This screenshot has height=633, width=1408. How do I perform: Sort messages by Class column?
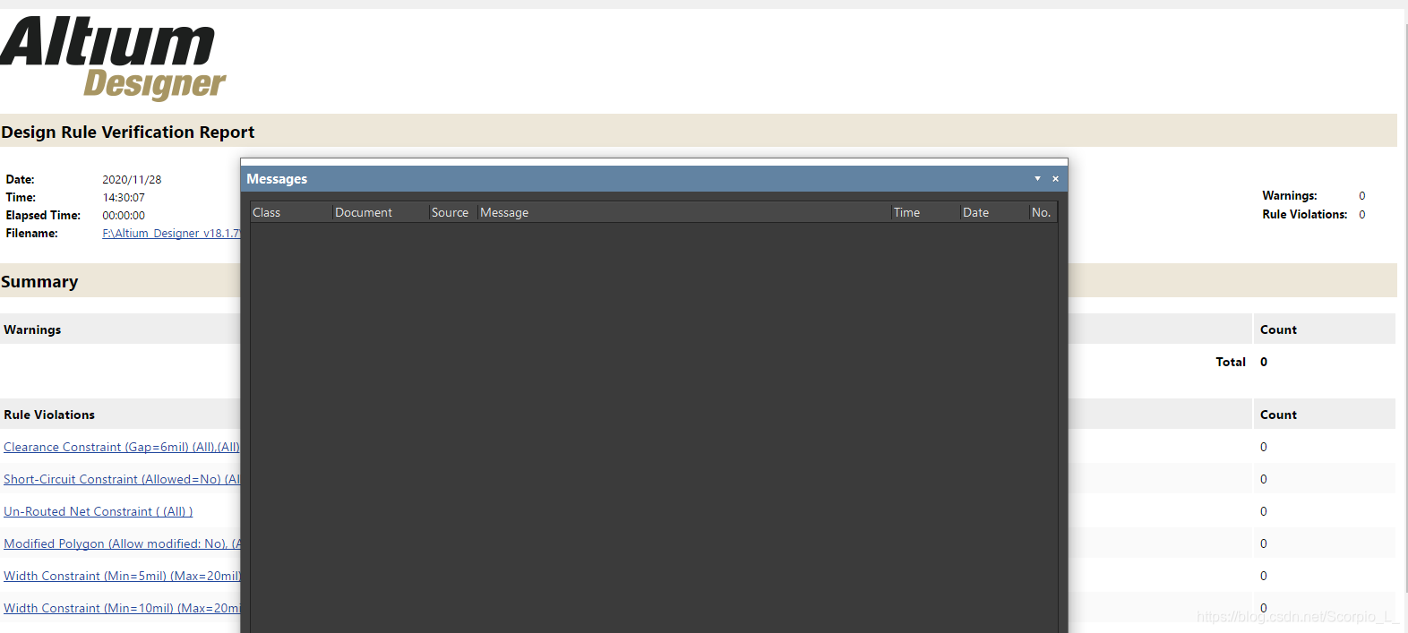click(291, 212)
